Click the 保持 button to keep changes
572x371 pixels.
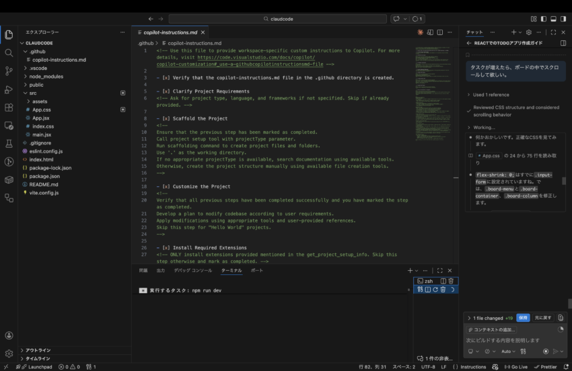(x=523, y=318)
